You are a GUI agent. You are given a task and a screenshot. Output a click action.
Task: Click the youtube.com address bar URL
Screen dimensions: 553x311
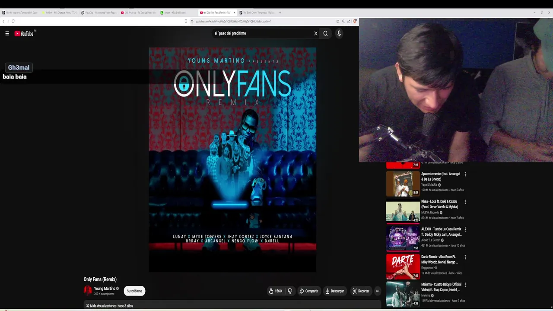click(x=233, y=21)
